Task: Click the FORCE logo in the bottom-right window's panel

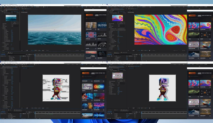Action: [192, 73]
